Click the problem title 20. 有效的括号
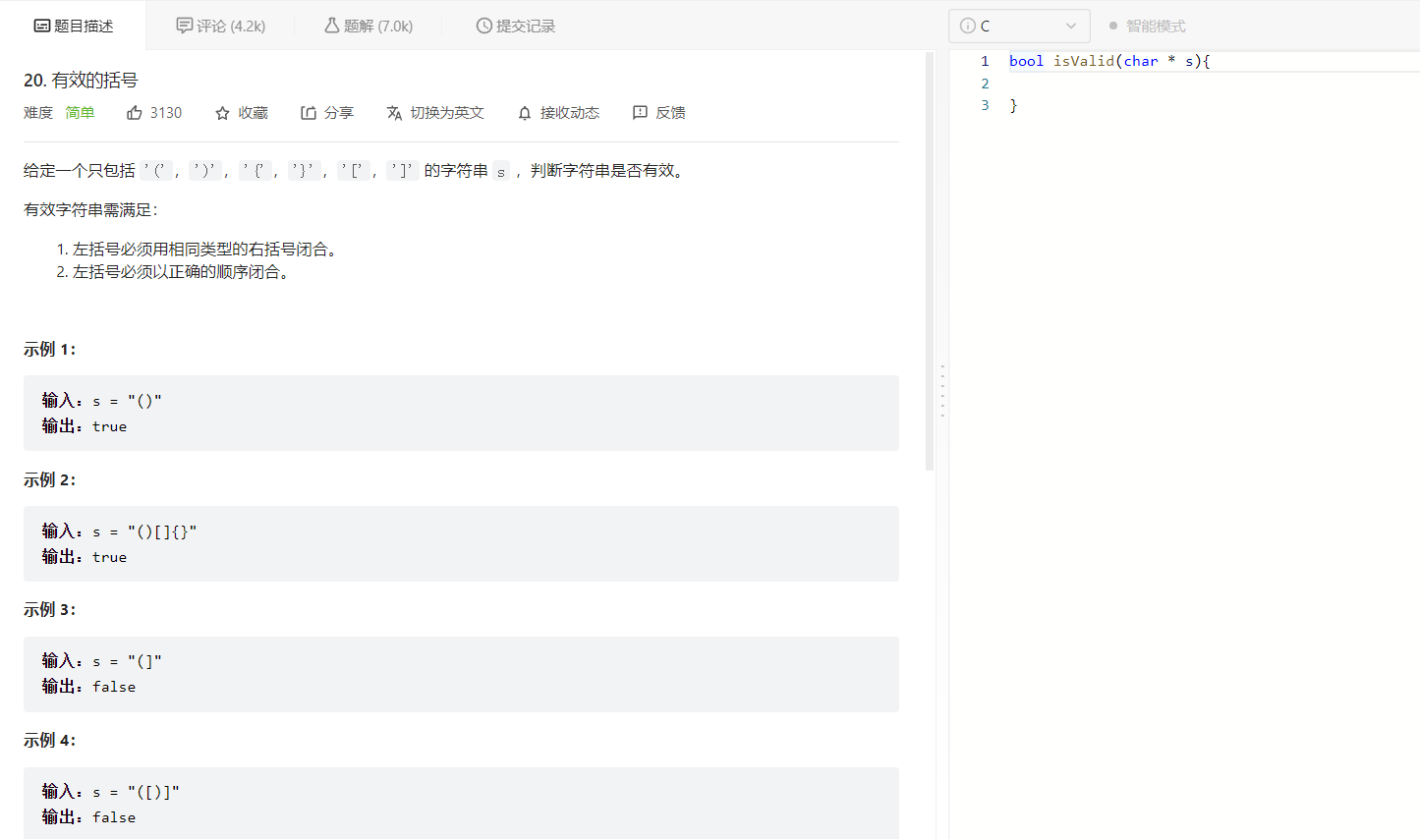Screen dimensions: 1420x839 point(81,80)
